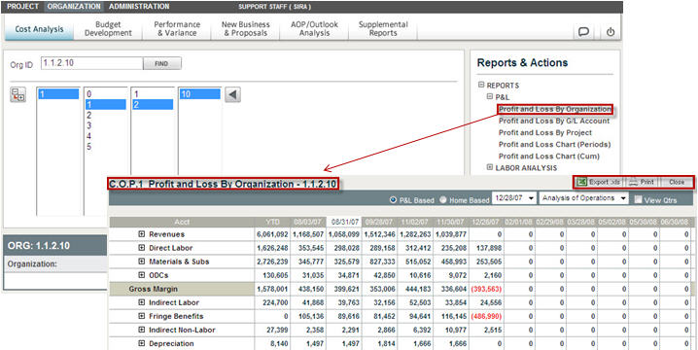Screen dimensions: 698x350
Task: Click the back arrow beside org columns
Action: [x=232, y=94]
